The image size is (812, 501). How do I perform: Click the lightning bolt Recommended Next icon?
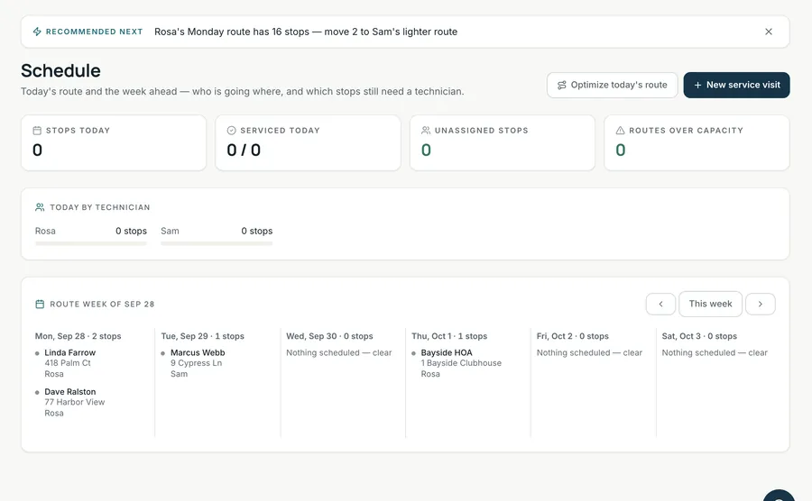(x=37, y=32)
